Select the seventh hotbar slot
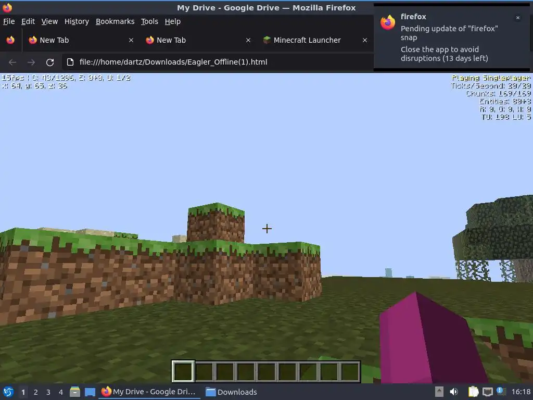This screenshot has height=400, width=533. (308, 371)
